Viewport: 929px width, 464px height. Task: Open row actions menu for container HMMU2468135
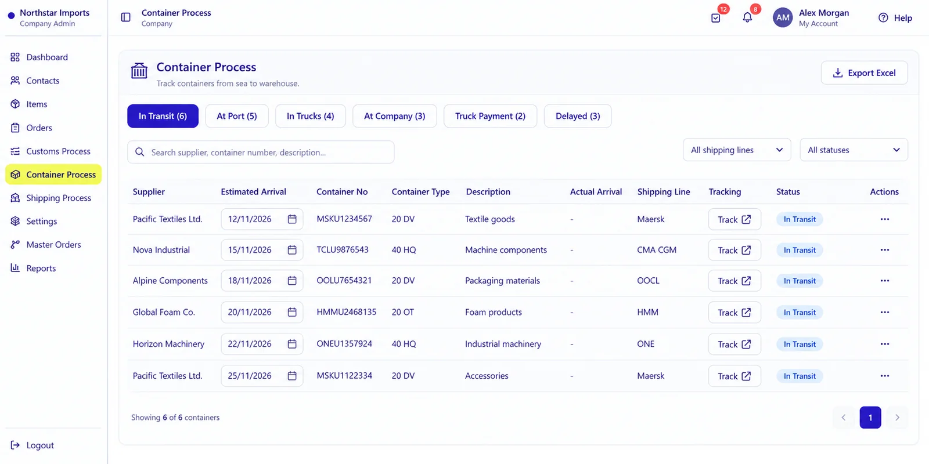tap(884, 312)
